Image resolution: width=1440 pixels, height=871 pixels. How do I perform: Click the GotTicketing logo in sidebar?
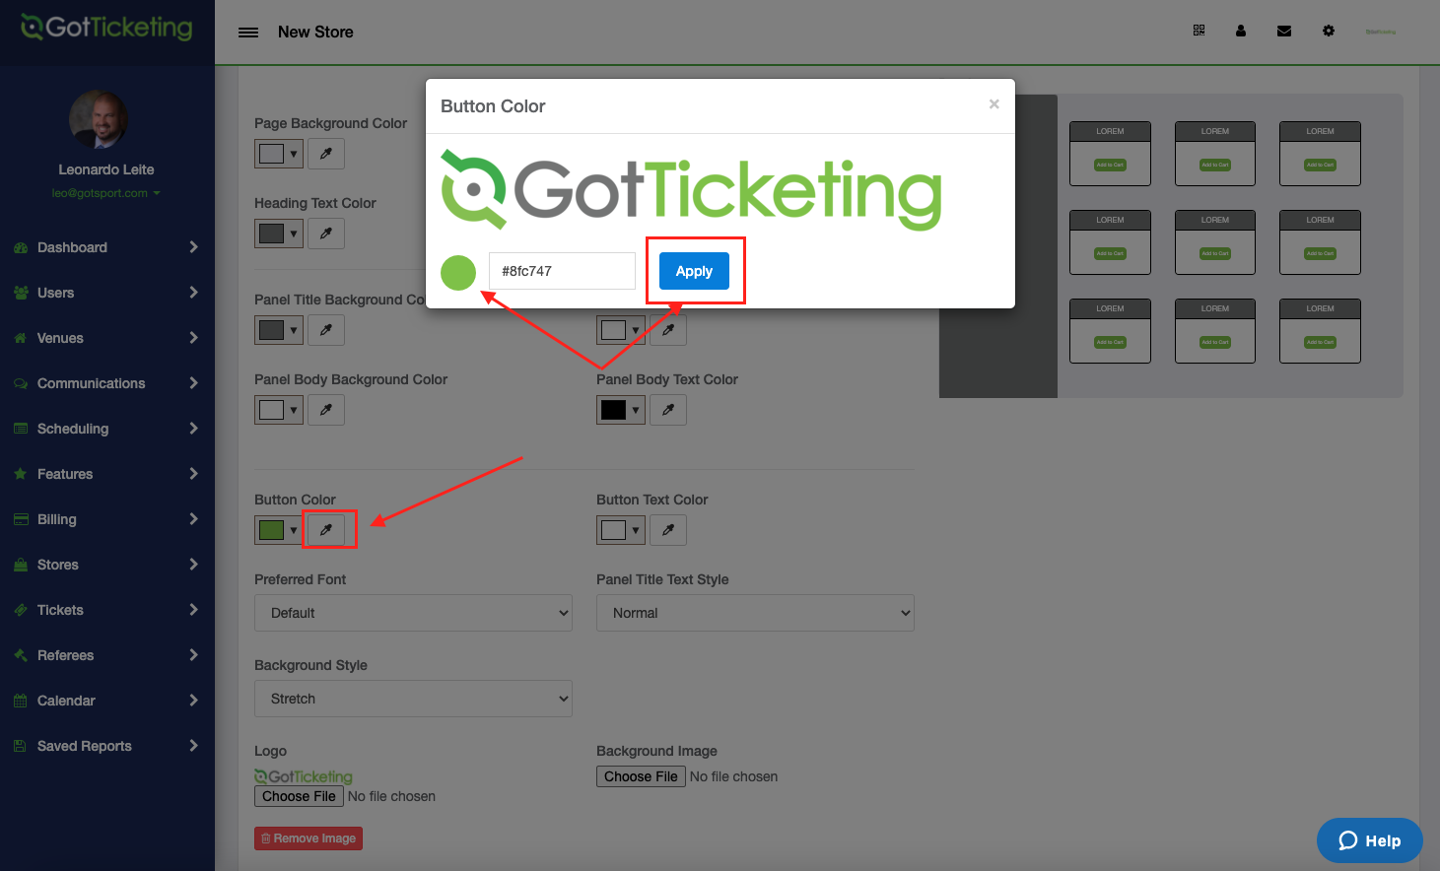pyautogui.click(x=106, y=28)
